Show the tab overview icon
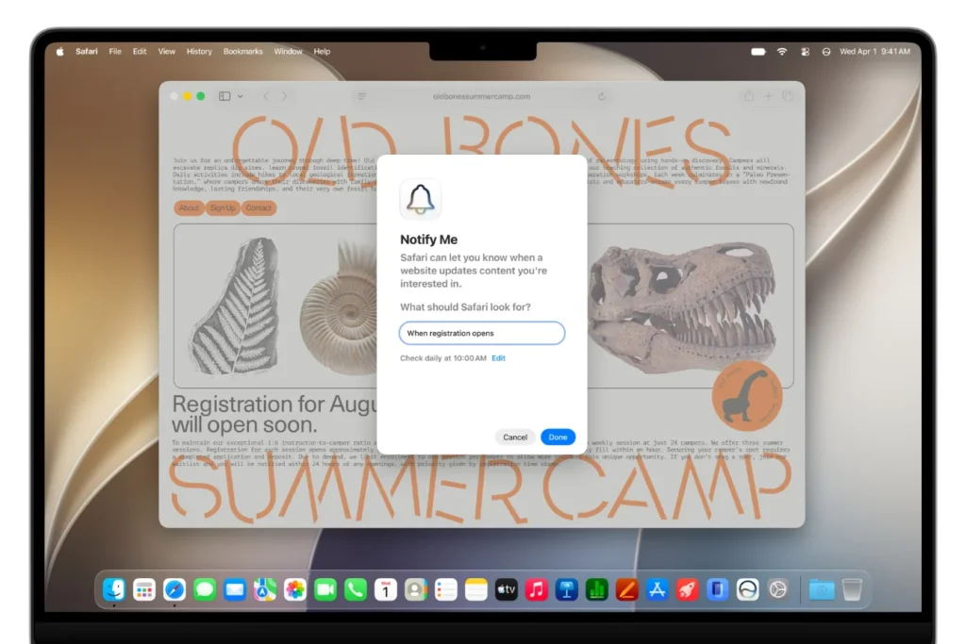The height and width of the screenshot is (644, 966). point(788,96)
